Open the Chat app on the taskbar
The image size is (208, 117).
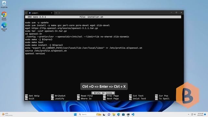(x=109, y=114)
